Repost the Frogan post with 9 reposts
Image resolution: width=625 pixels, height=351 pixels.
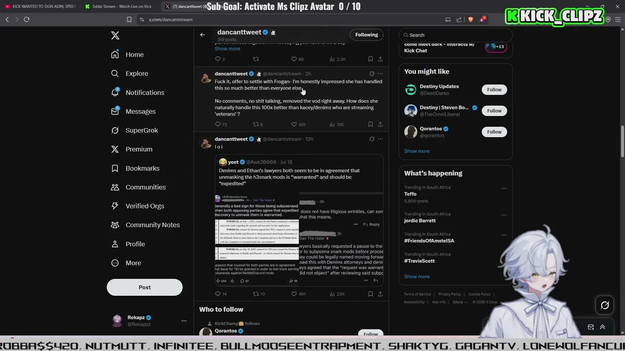click(258, 124)
